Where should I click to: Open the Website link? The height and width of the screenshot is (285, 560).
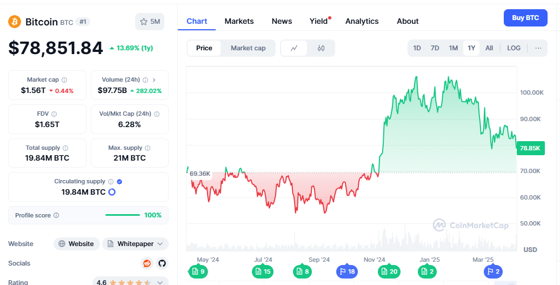[x=77, y=244]
